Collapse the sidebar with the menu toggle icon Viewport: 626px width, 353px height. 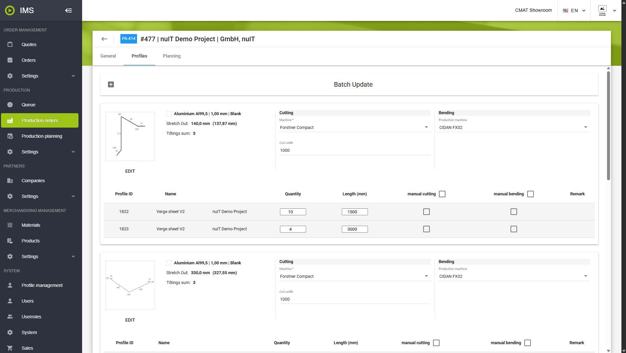click(x=68, y=10)
